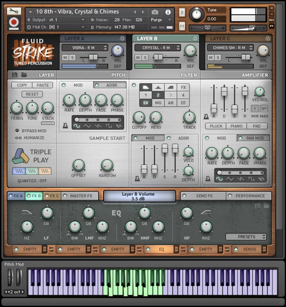Click the COPY layer button
Screen dimensions: 286x307
pyautogui.click(x=22, y=85)
